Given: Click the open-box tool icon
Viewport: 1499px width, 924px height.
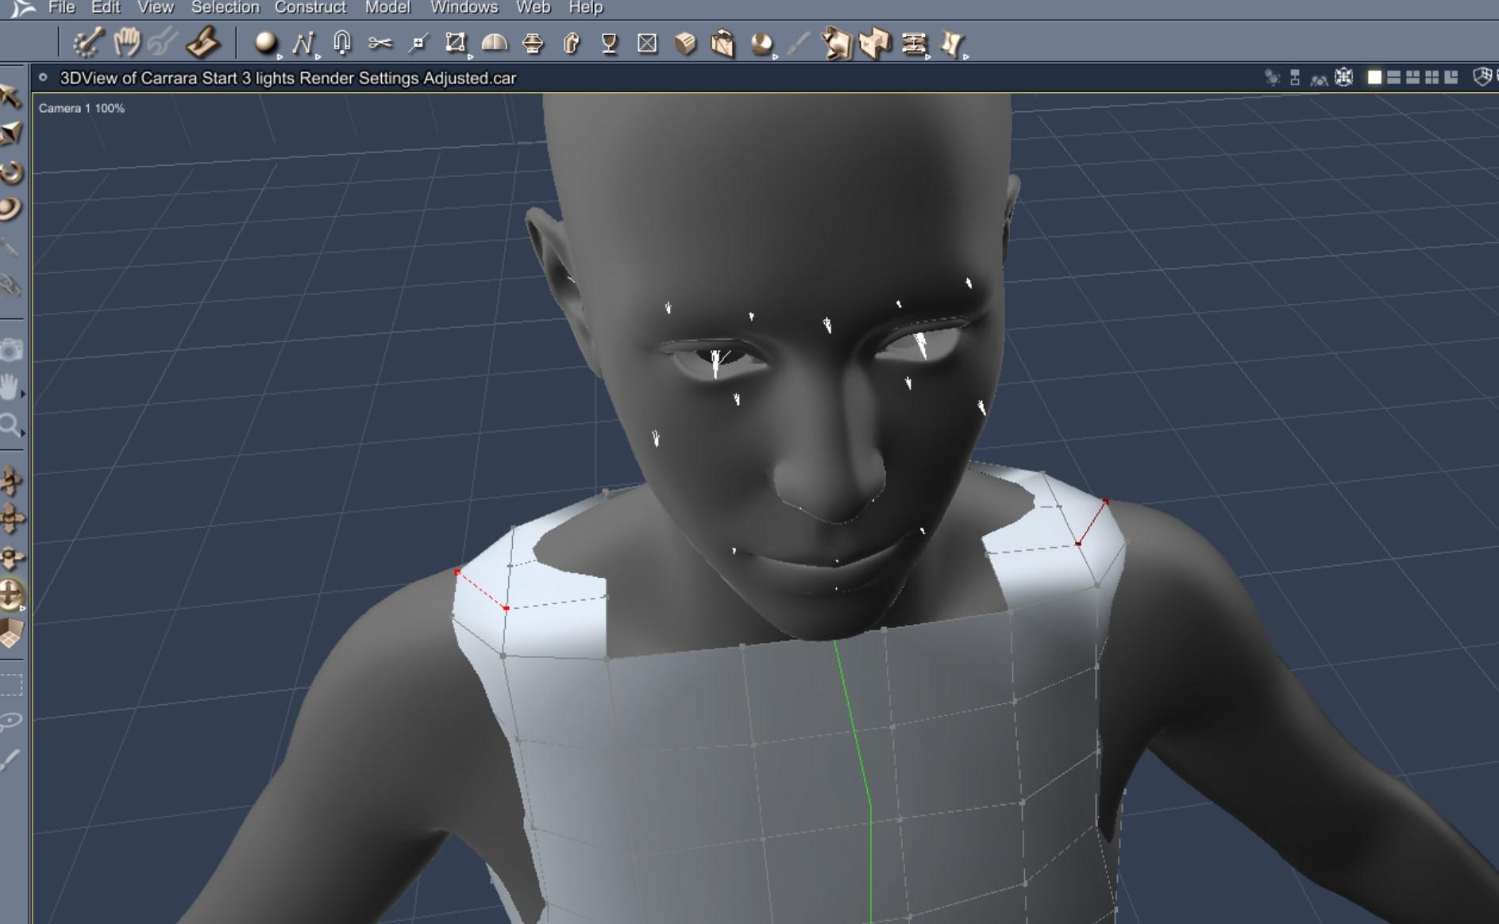Looking at the screenshot, I should point(723,43).
